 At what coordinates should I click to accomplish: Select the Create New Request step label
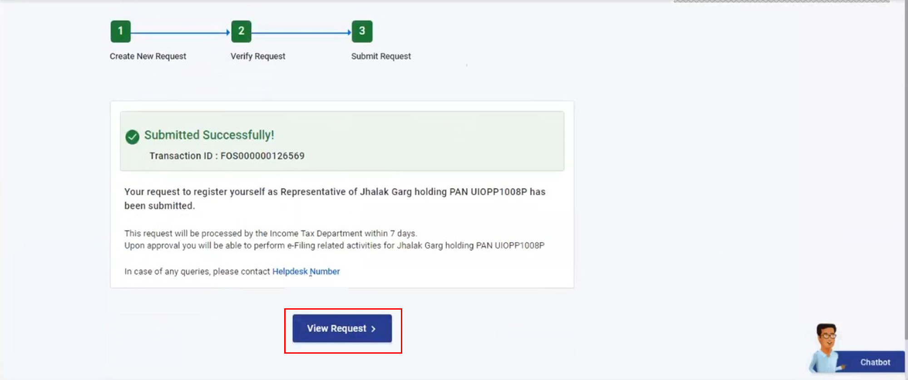pyautogui.click(x=148, y=56)
